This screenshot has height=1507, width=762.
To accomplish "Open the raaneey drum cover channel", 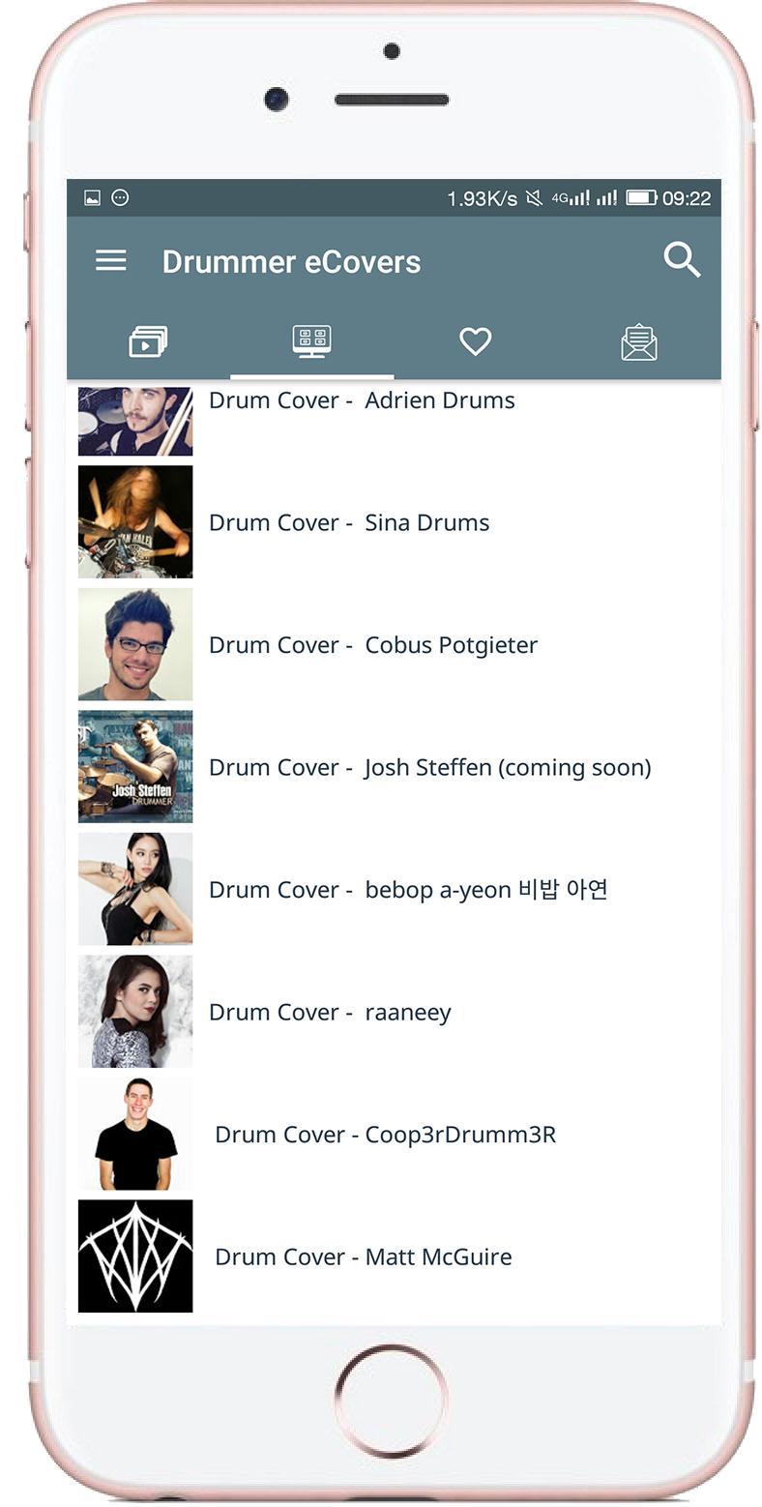I will coord(394,1012).
